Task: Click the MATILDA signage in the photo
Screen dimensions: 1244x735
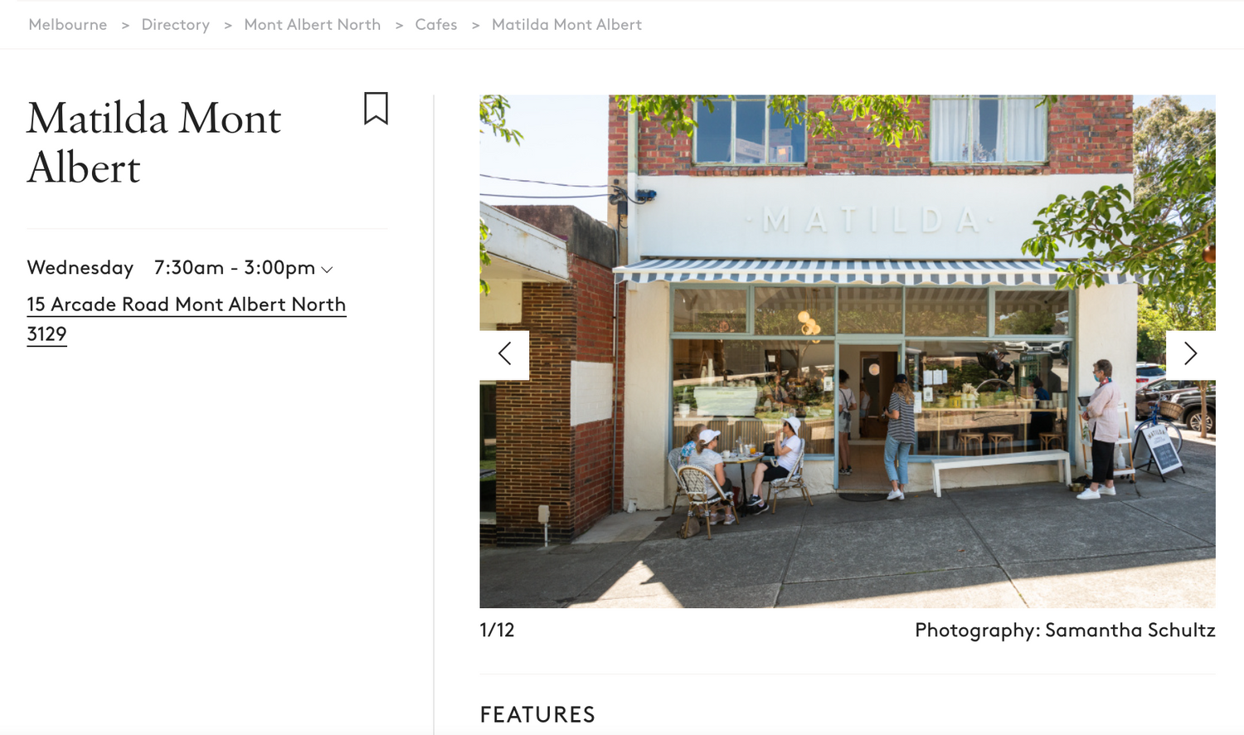Action: tap(871, 221)
